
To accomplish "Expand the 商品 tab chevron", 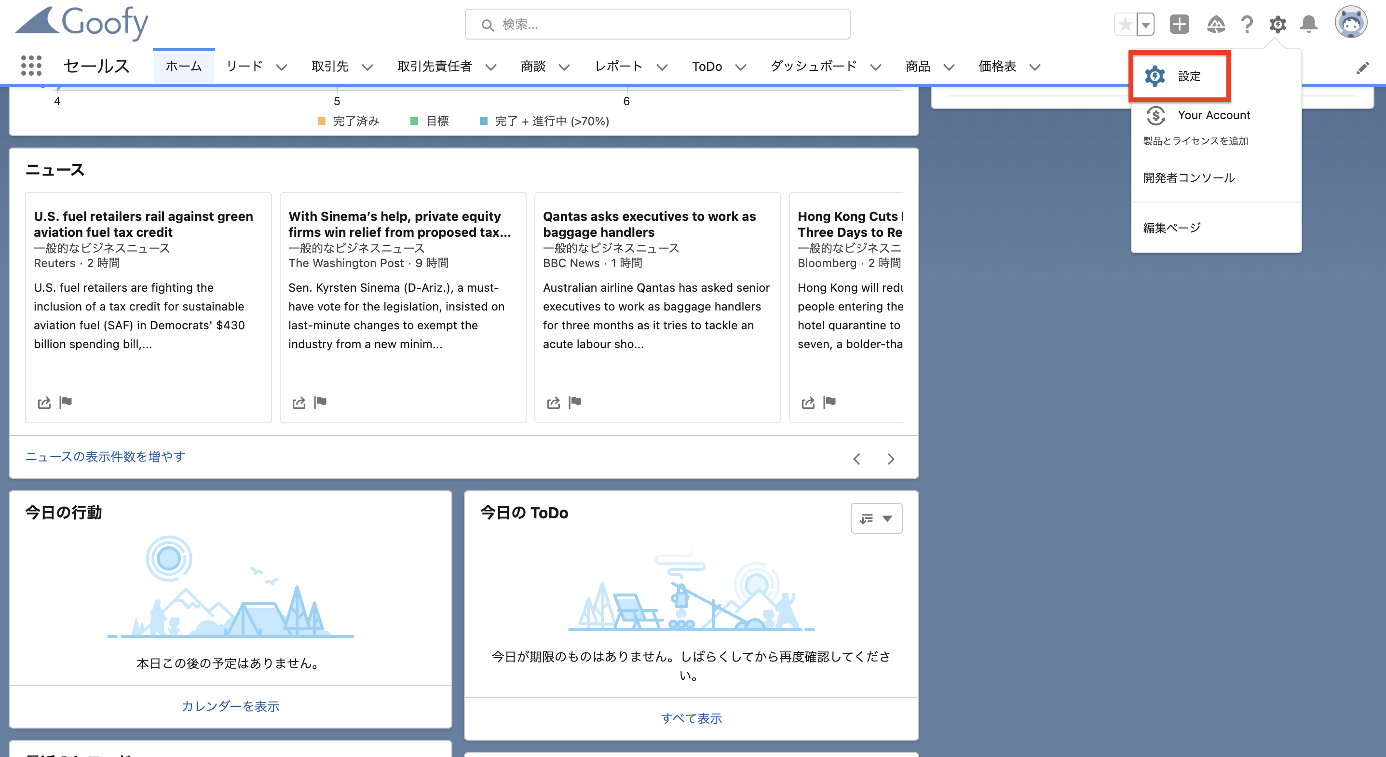I will 949,67.
